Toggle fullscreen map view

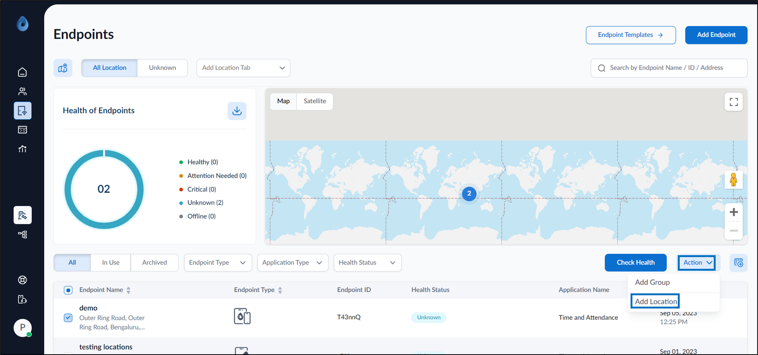point(733,102)
